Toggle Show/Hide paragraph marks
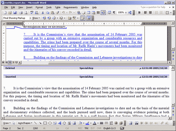Viewport: 176px width, 131px height. (114, 13)
